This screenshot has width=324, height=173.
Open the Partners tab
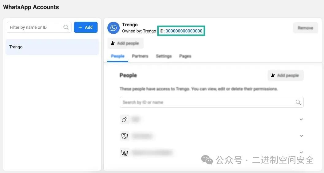point(140,56)
